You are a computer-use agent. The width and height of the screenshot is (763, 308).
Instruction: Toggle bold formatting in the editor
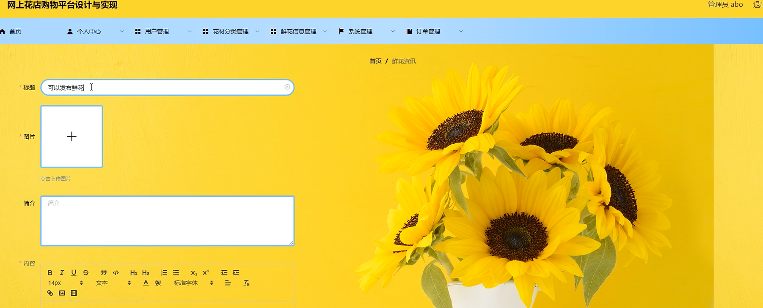coord(50,272)
